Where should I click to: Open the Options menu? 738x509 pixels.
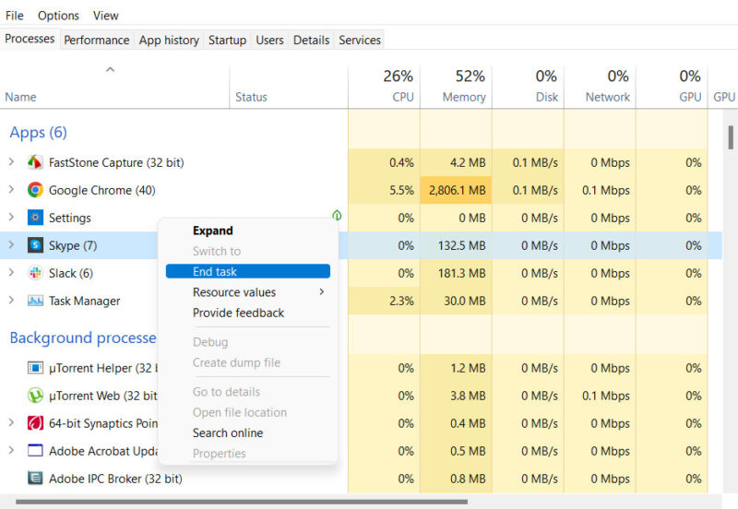[x=58, y=16]
